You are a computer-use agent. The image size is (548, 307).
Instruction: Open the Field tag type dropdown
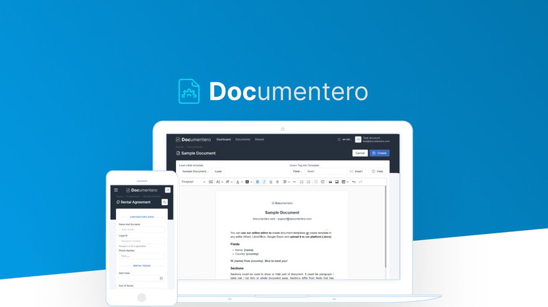pyautogui.click(x=297, y=172)
